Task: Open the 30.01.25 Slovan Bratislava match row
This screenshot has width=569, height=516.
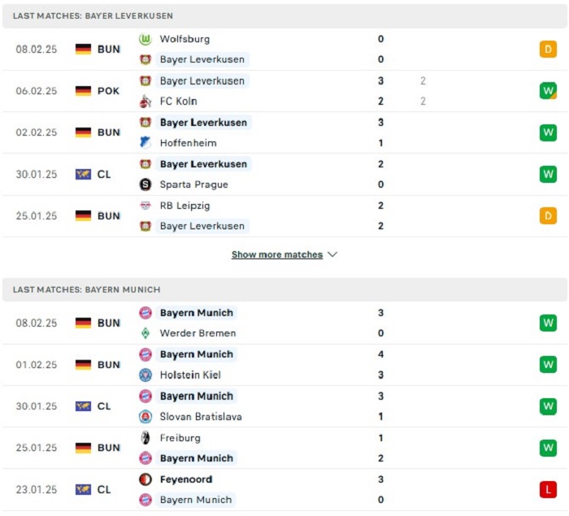Action: (x=284, y=406)
